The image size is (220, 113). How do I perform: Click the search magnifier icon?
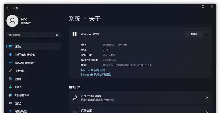(57, 35)
